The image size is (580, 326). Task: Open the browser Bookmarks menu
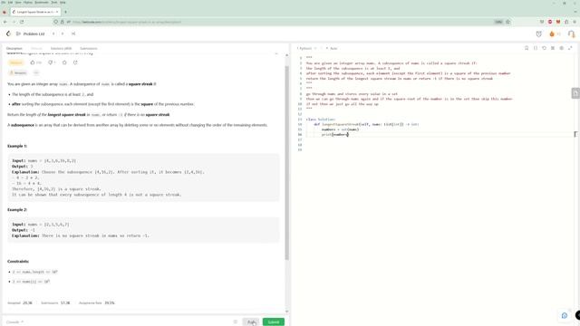pyautogui.click(x=42, y=2)
